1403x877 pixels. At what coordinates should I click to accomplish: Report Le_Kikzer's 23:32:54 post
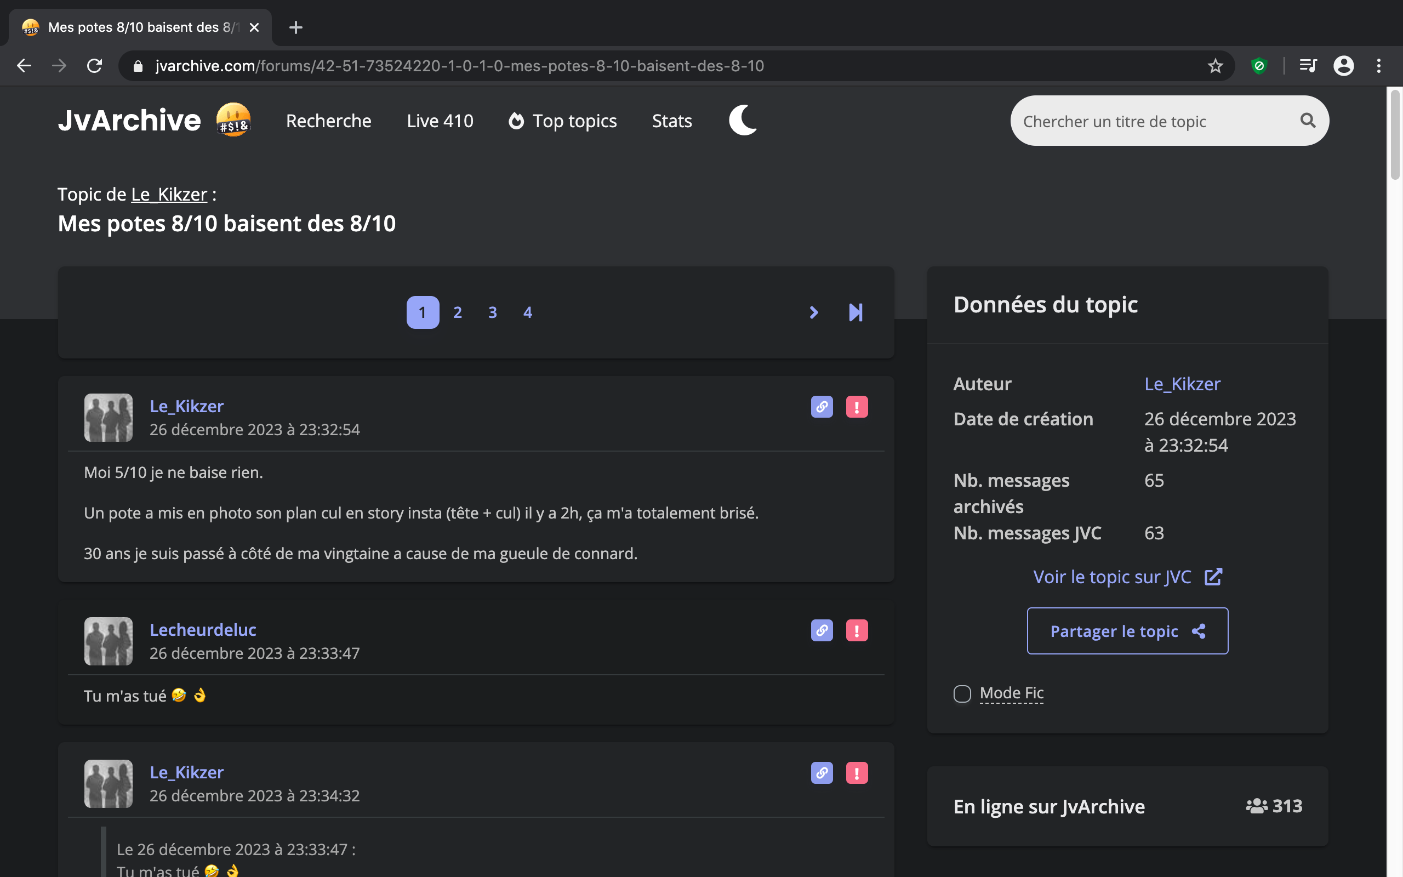(857, 407)
